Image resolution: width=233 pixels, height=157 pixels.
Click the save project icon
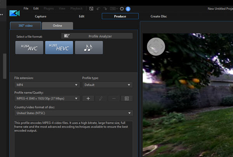[x=91, y=9]
